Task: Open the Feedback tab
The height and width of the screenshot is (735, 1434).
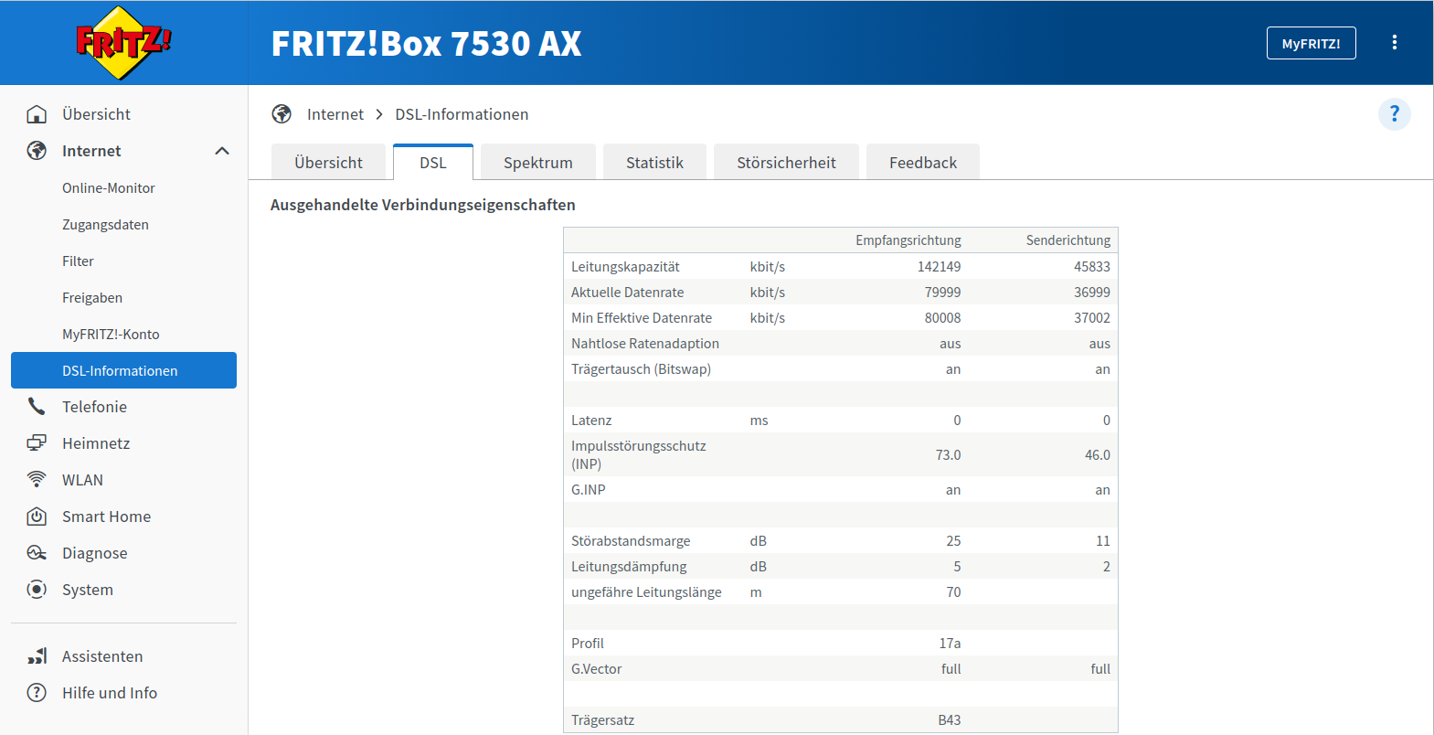Action: tap(923, 163)
